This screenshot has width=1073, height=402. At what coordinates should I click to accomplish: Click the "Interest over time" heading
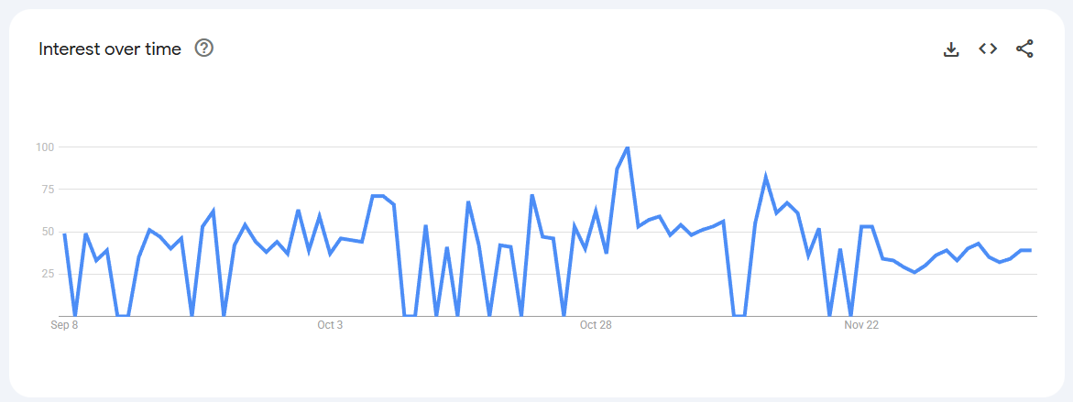[110, 49]
